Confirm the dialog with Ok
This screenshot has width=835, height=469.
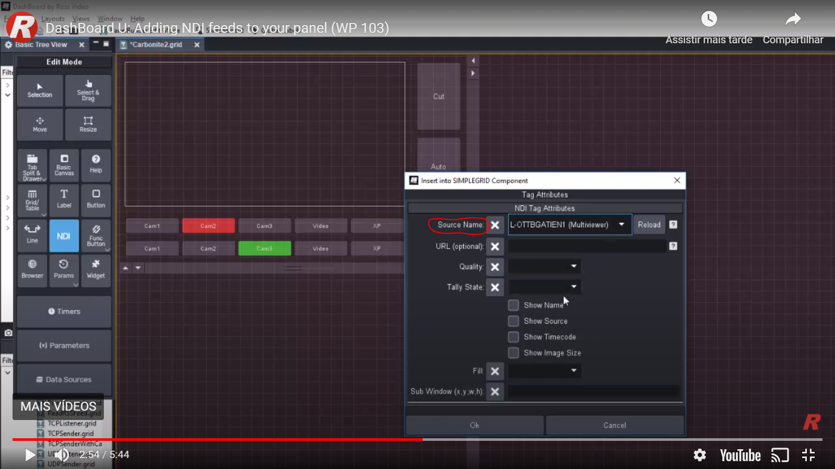point(474,425)
